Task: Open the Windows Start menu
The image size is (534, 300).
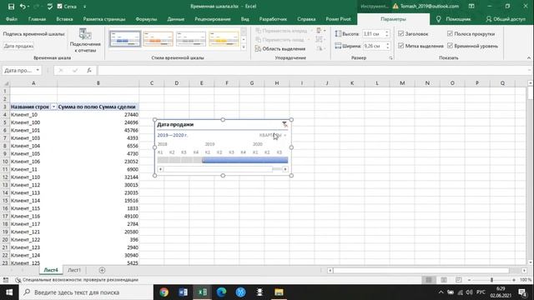Action: [9, 292]
